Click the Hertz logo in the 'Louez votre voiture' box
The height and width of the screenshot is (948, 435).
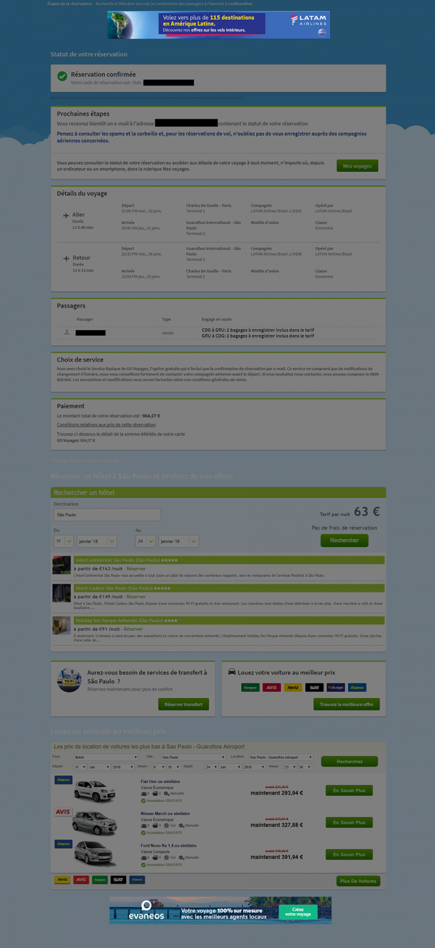pyautogui.click(x=293, y=688)
